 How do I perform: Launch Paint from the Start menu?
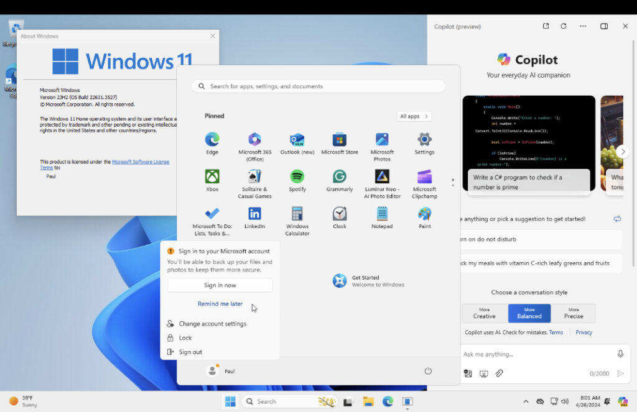[424, 216]
